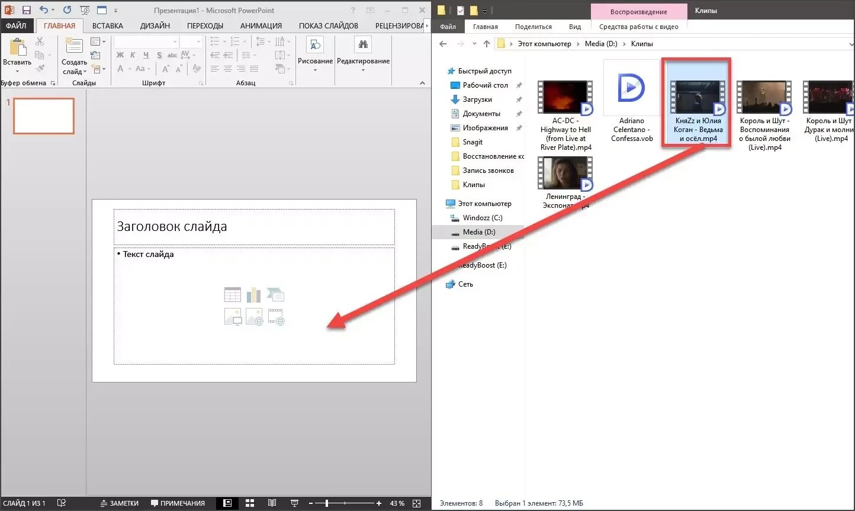Toggle bold Ж formatting
Screen dimensions: 855x511
pyautogui.click(x=120, y=55)
